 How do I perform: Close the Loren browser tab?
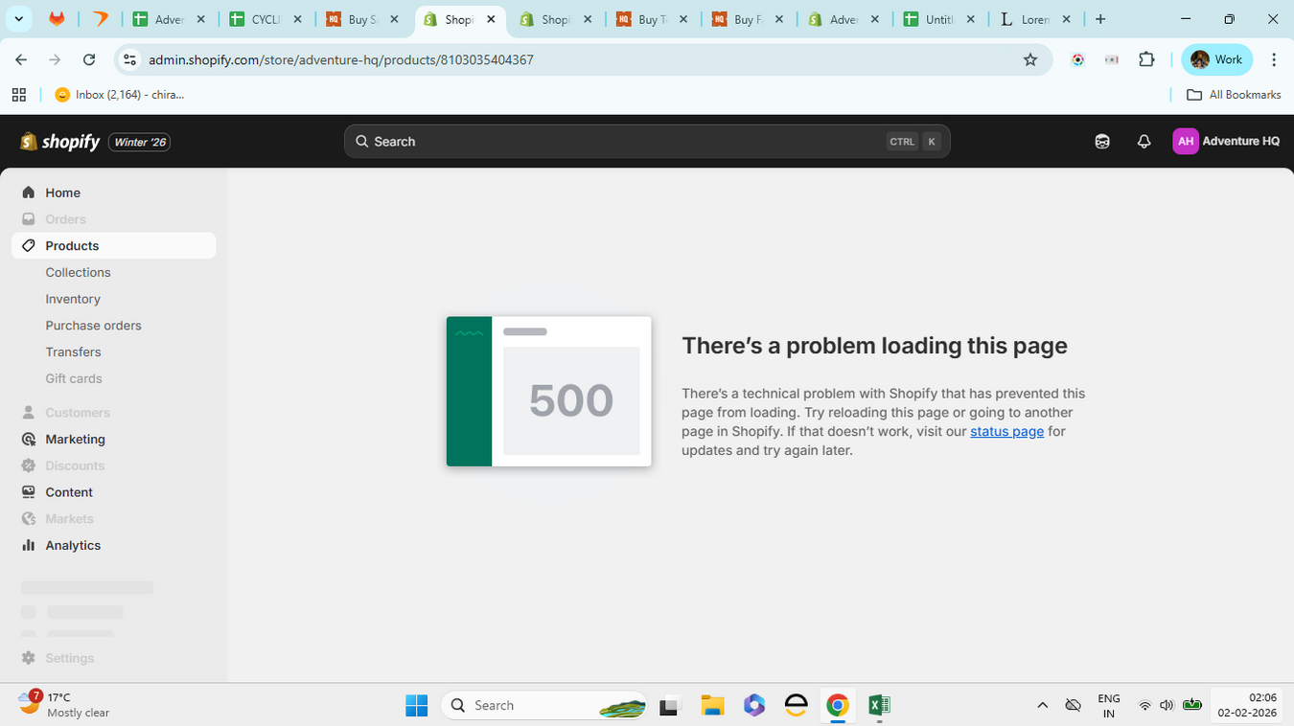click(1066, 19)
